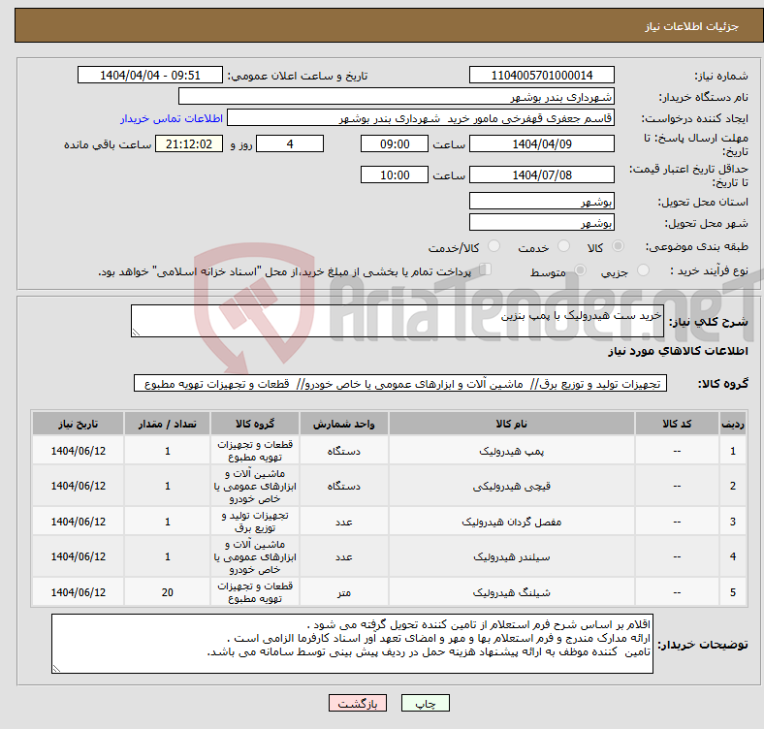
Task: Click the استان محل تحویل field
Action: pos(541,201)
